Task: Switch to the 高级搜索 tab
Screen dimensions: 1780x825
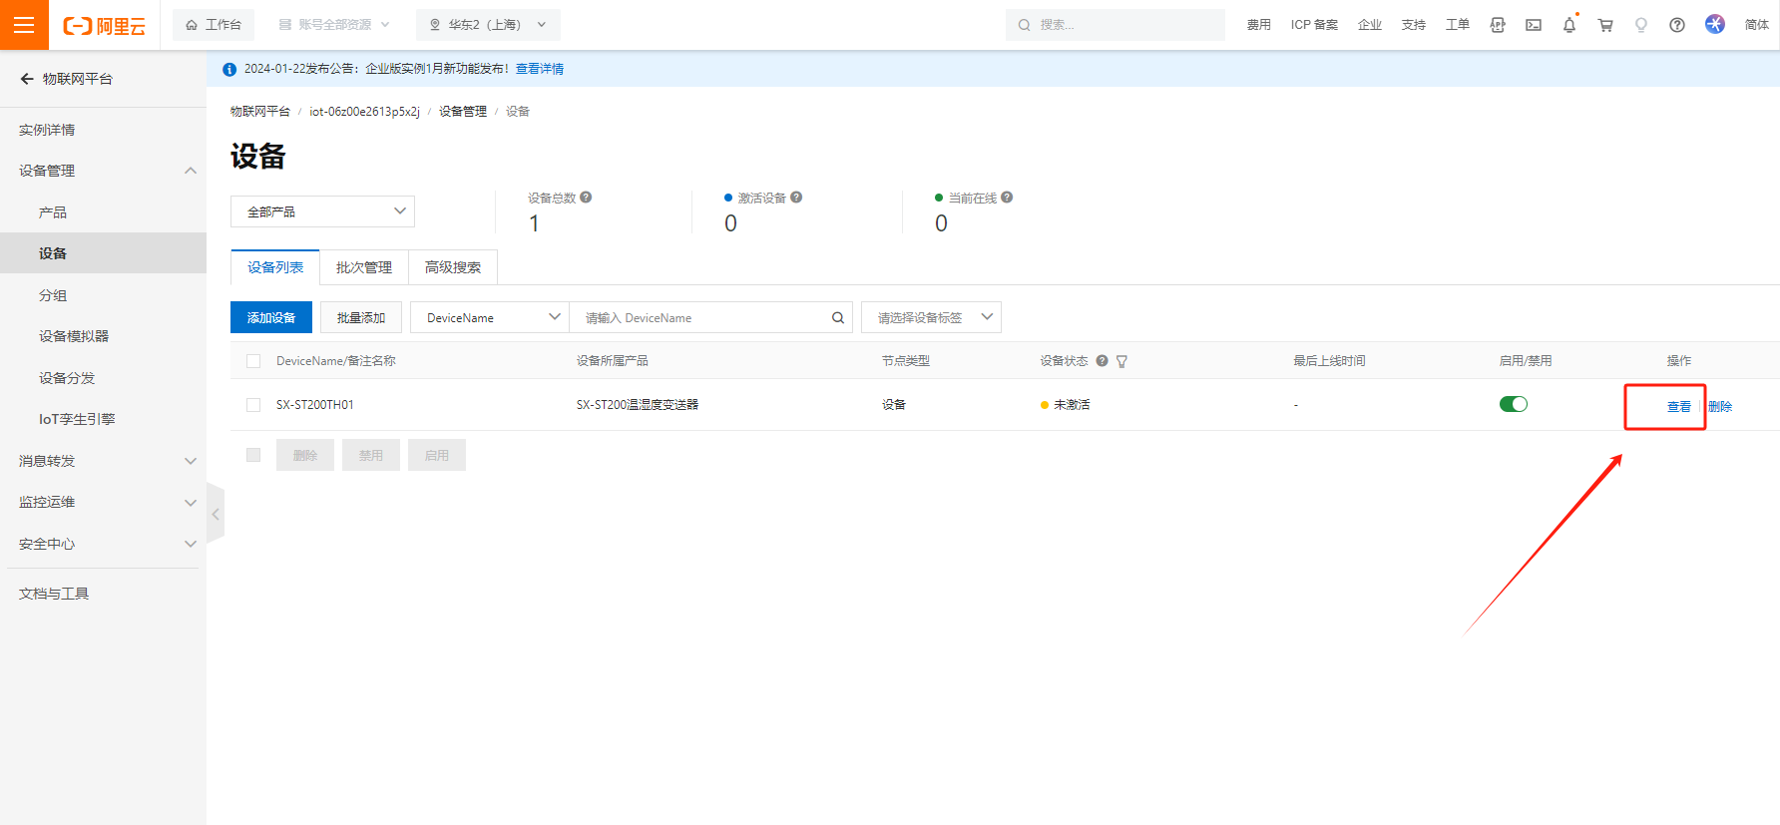Action: 452,267
